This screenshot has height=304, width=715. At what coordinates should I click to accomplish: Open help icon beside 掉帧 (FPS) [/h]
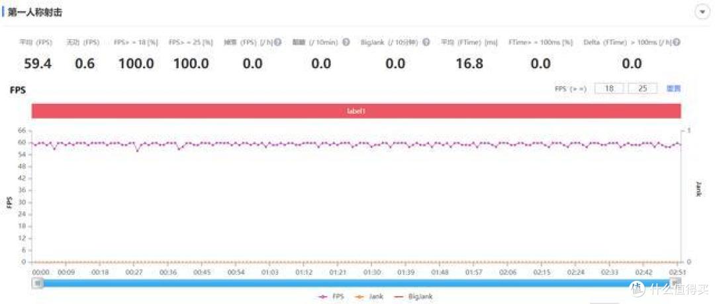pos(277,42)
